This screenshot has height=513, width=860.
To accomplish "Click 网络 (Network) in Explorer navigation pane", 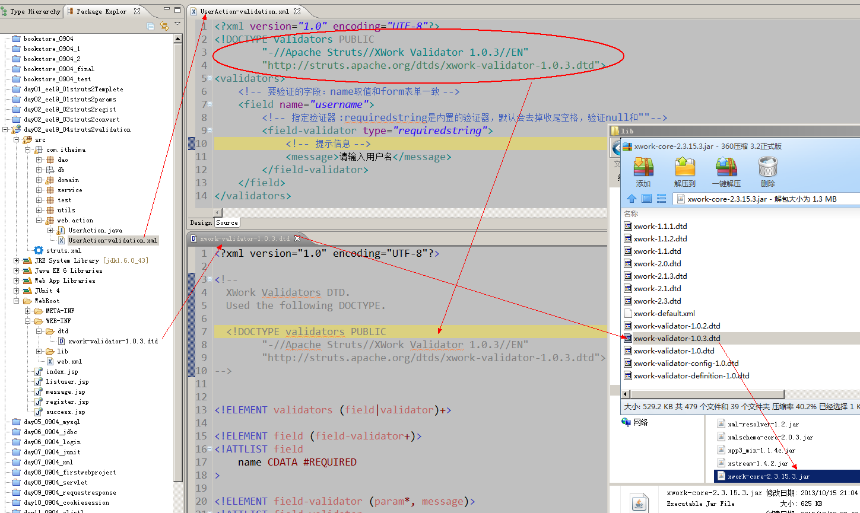I will pos(635,422).
